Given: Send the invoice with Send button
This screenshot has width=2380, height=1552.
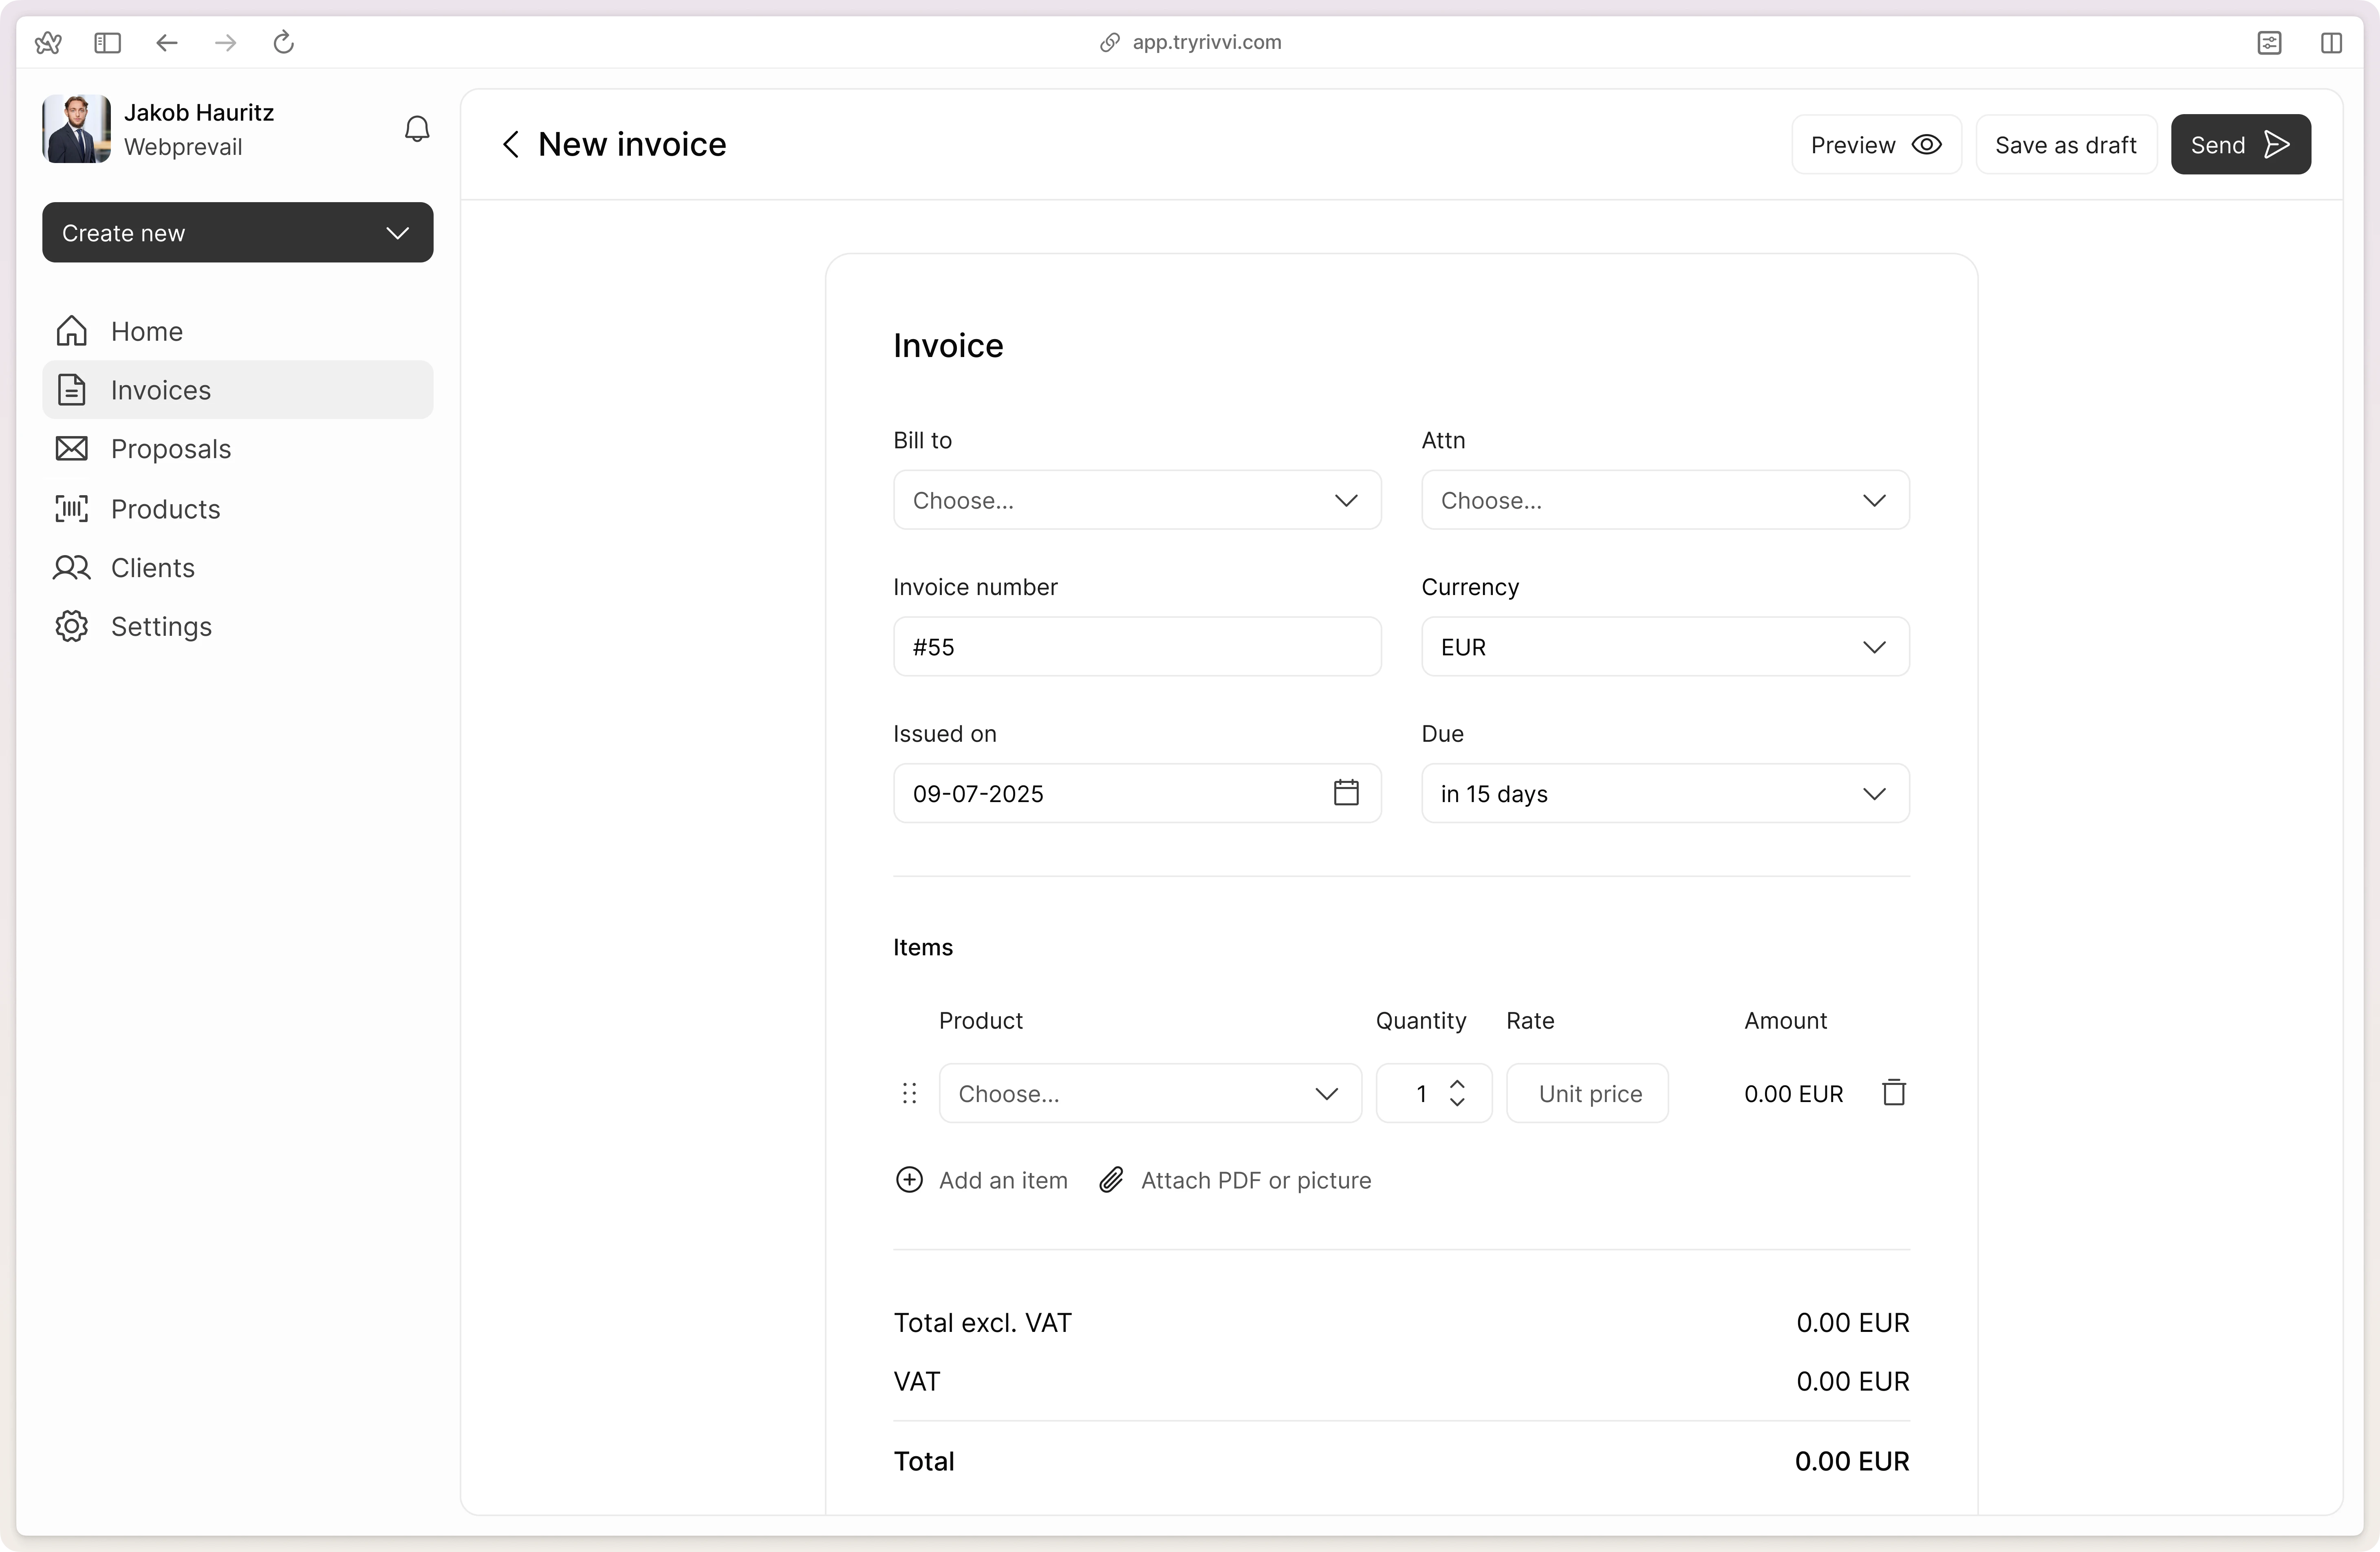Looking at the screenshot, I should [x=2241, y=145].
